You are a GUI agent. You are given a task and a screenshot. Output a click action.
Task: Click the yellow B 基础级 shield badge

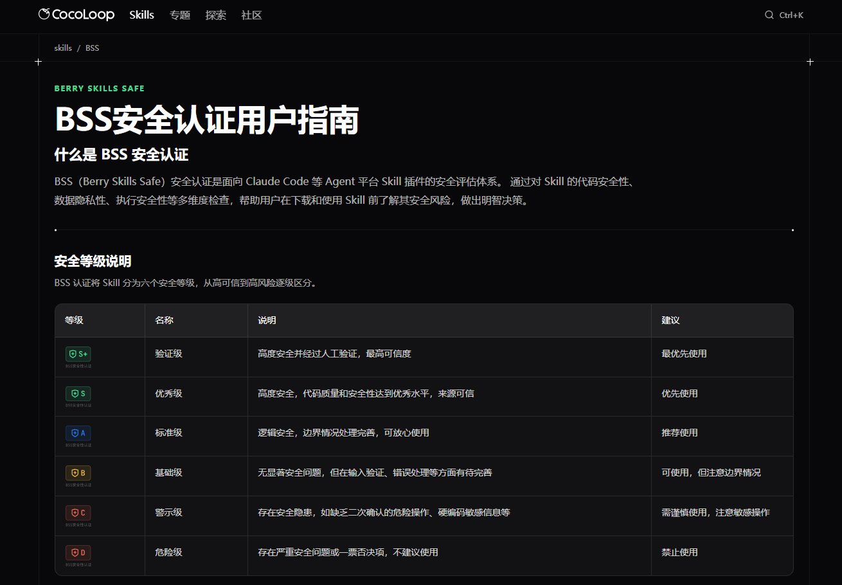coord(78,473)
